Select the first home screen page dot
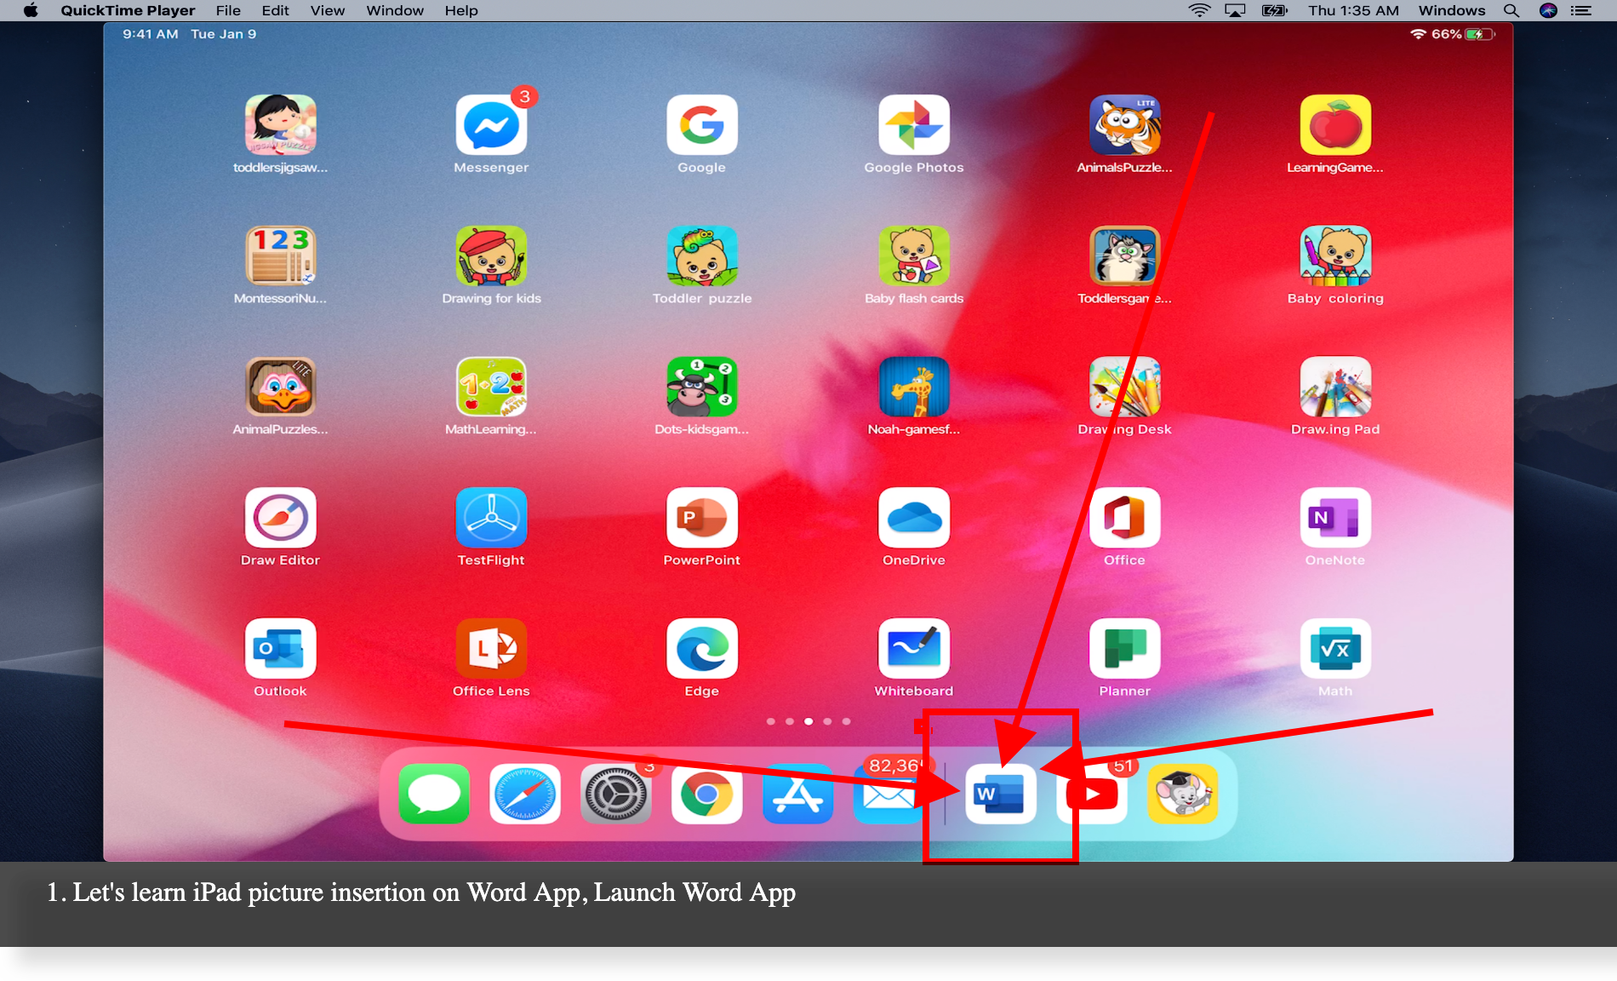This screenshot has width=1617, height=981. (x=771, y=721)
